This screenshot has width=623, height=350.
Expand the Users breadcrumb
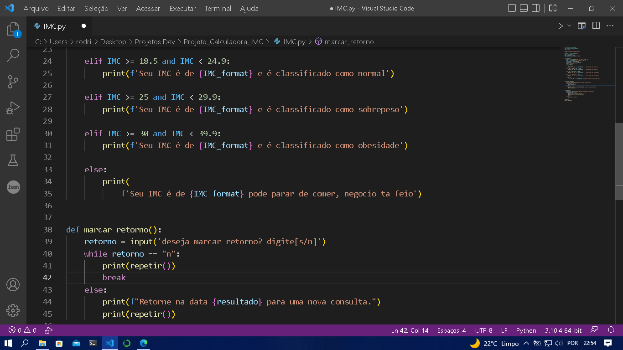click(58, 41)
